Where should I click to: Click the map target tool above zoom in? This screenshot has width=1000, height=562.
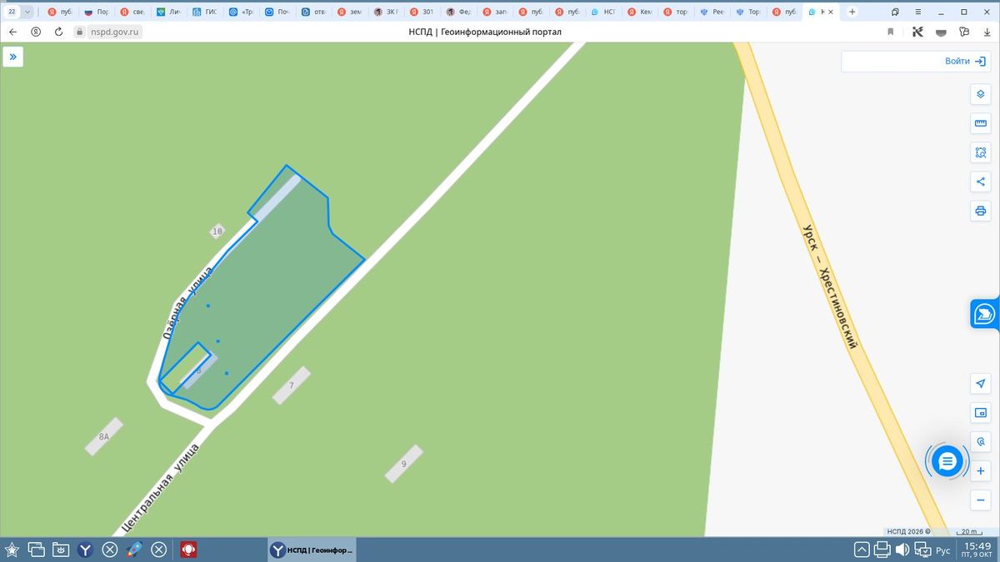pyautogui.click(x=981, y=442)
